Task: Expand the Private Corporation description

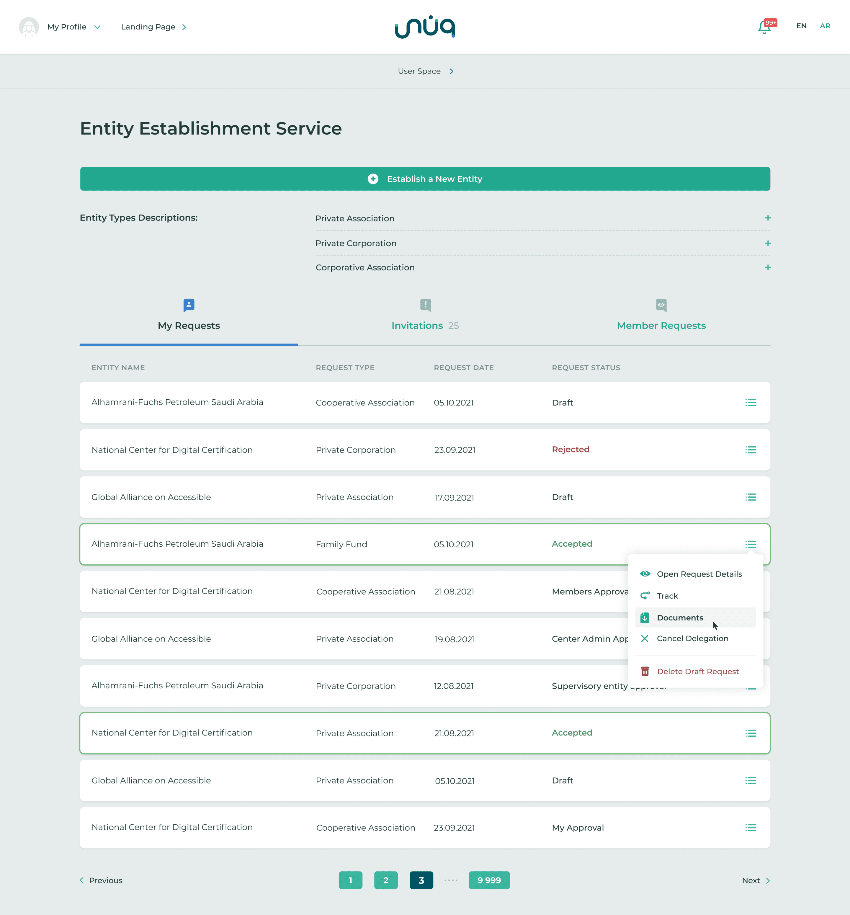Action: pyautogui.click(x=768, y=243)
